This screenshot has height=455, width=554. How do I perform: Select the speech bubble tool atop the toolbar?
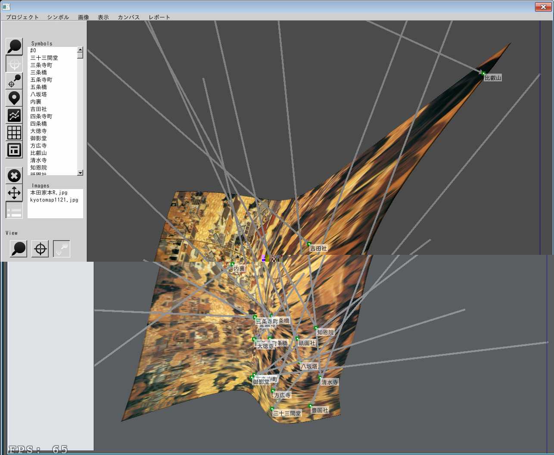pyautogui.click(x=14, y=46)
